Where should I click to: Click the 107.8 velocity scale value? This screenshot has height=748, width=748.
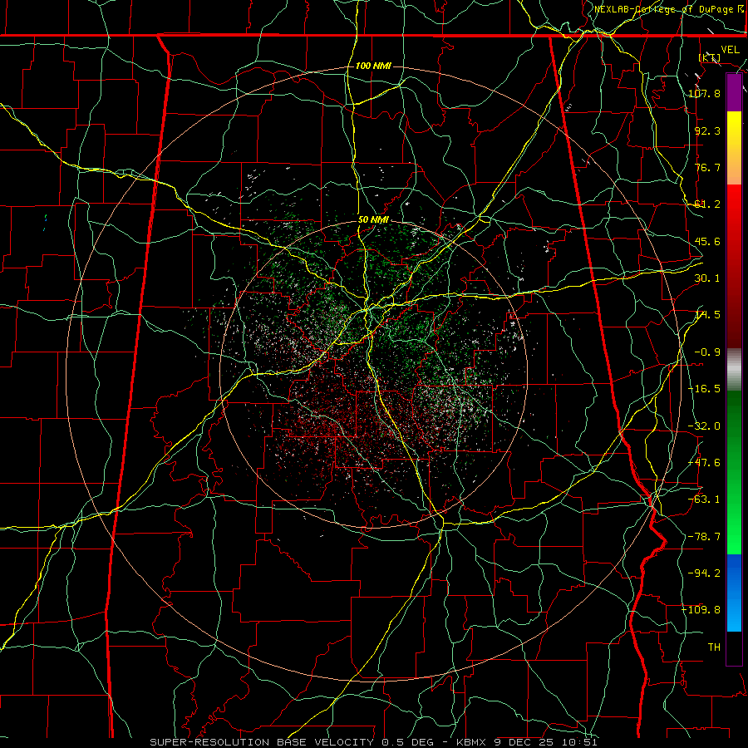click(x=704, y=93)
